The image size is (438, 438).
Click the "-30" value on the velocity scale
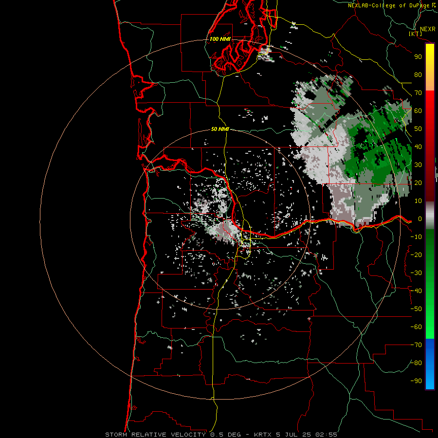click(x=416, y=273)
